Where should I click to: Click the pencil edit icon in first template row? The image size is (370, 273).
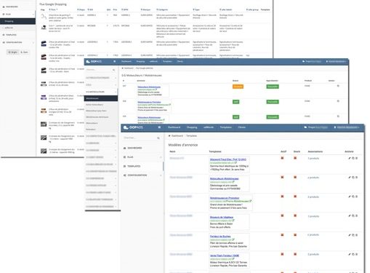click(x=350, y=158)
